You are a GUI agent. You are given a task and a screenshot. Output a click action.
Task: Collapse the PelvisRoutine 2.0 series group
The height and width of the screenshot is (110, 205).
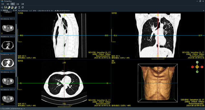14,90
